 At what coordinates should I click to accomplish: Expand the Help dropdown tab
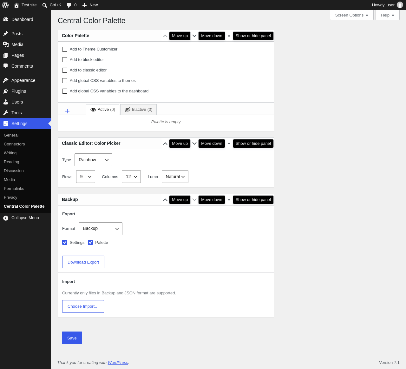tap(388, 15)
